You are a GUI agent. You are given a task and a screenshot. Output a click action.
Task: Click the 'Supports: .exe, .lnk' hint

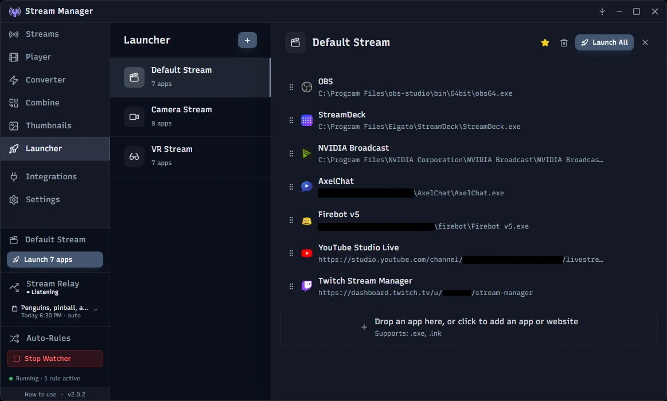click(408, 333)
